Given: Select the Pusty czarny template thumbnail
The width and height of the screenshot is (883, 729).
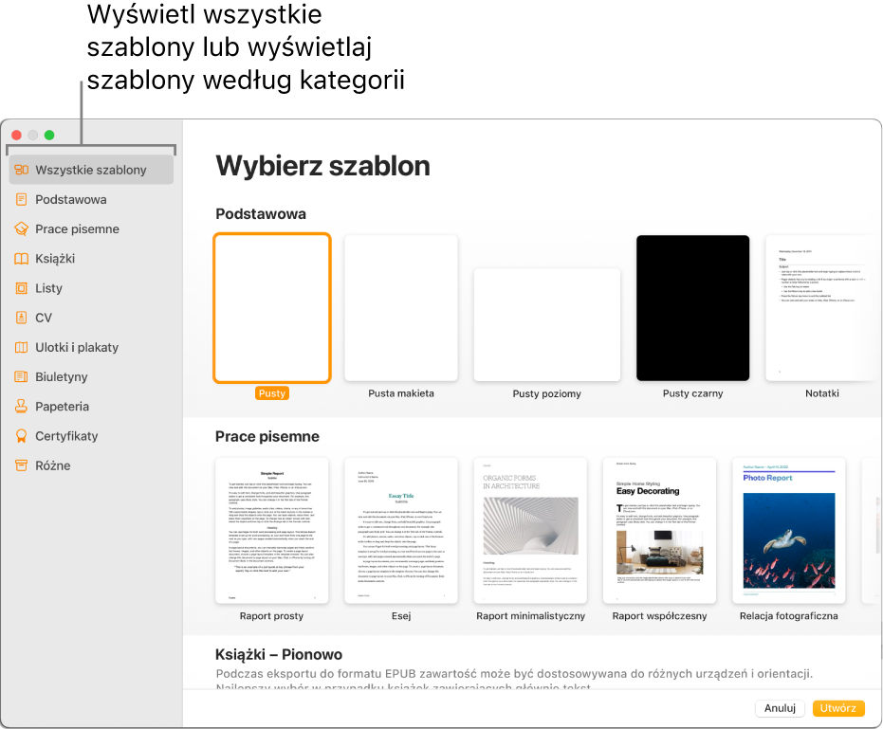Looking at the screenshot, I should point(692,308).
